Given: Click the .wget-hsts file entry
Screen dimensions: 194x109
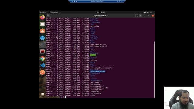Looking at the screenshot, I should pos(94,82).
